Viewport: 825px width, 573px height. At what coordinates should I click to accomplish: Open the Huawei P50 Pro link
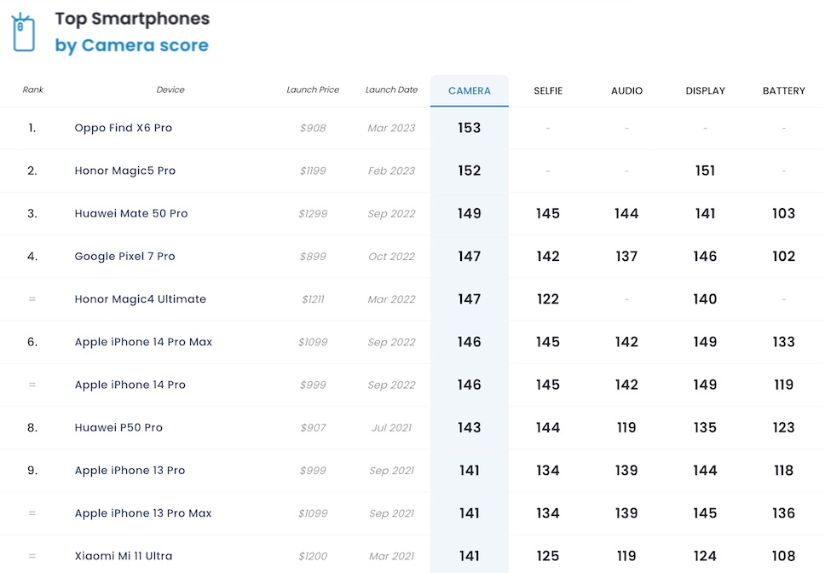coord(118,427)
